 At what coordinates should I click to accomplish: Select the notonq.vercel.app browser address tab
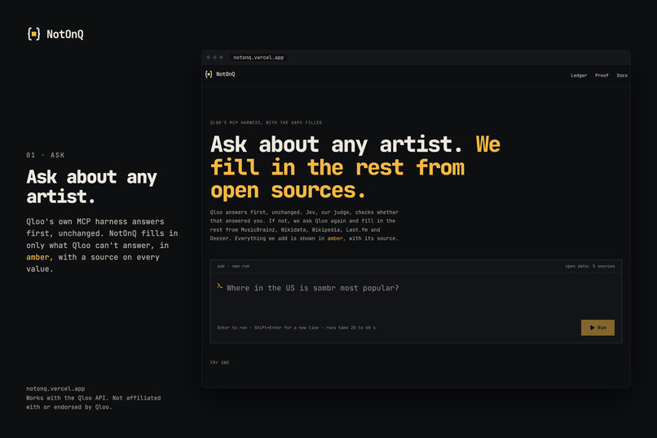click(x=258, y=57)
